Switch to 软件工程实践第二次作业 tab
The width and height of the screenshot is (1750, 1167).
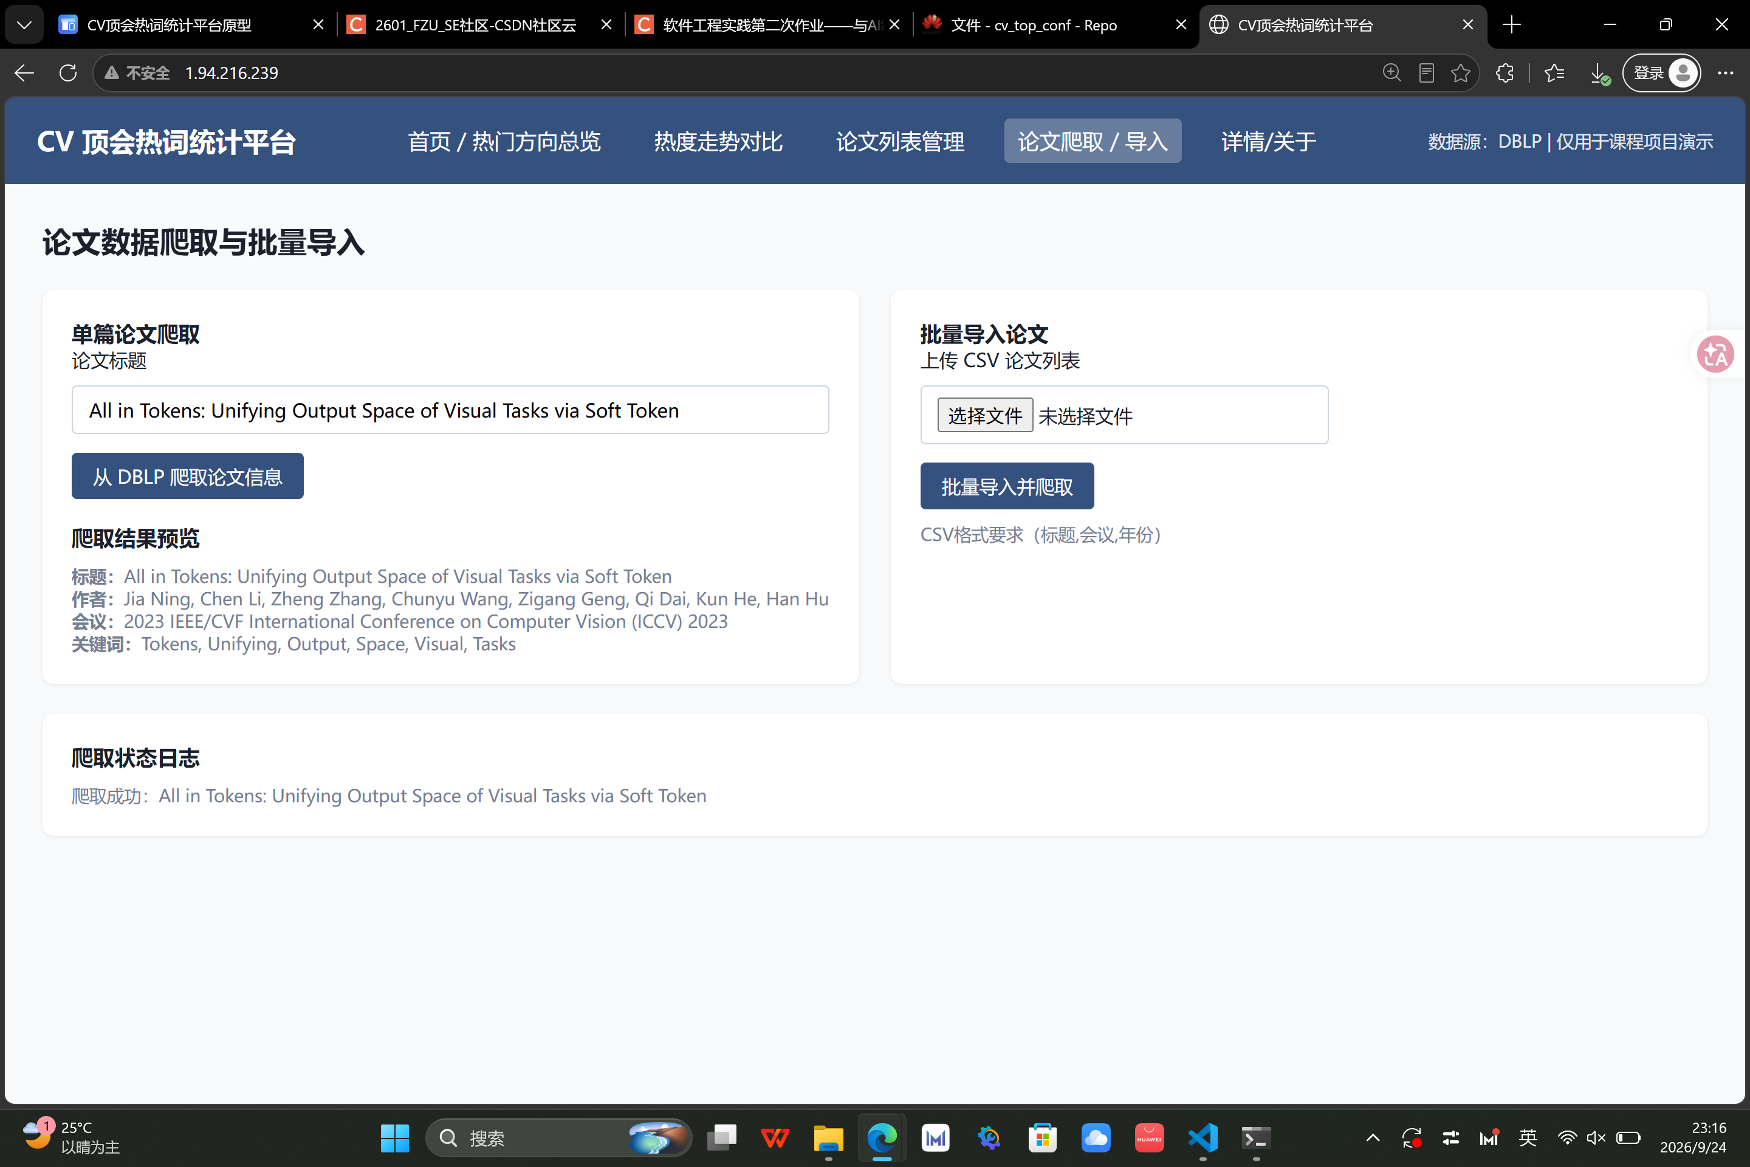[759, 24]
